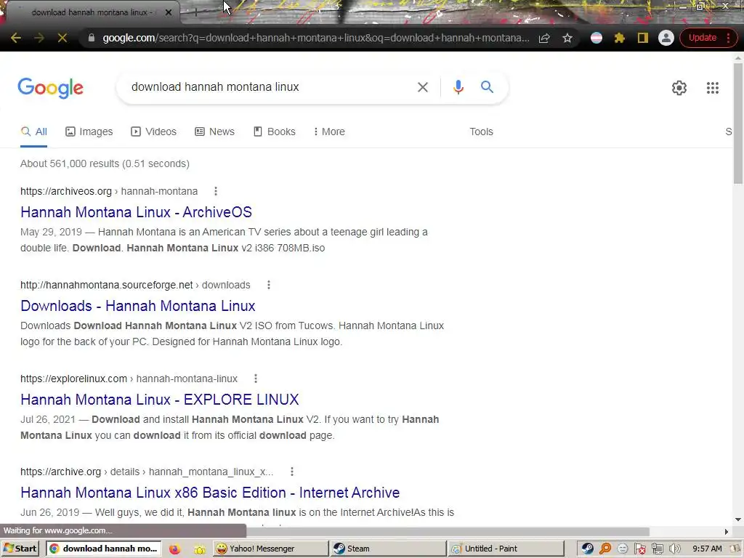Open the Chrome profile avatar

click(x=666, y=38)
